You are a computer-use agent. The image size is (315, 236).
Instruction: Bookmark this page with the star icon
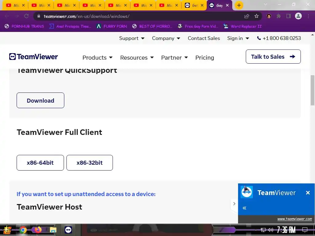coord(257,16)
